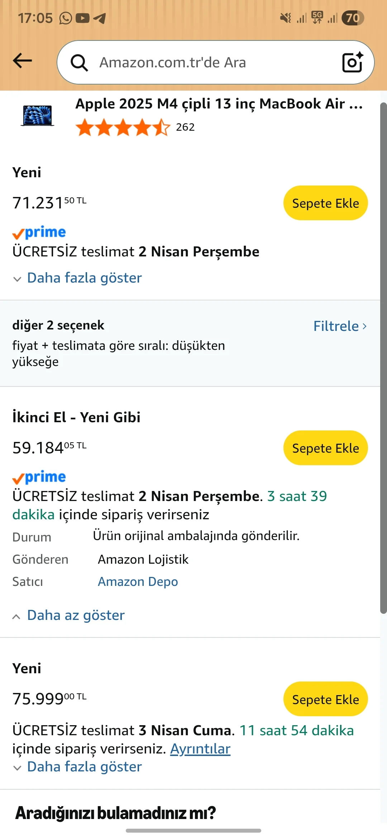Tap the muted sound status icon
Screen dimensions: 387x838
point(286,18)
